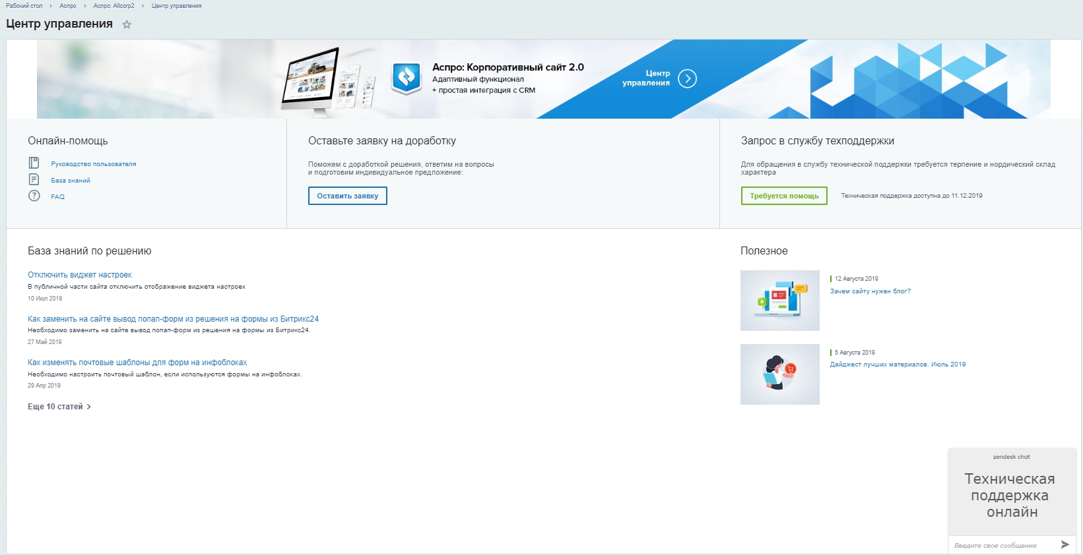The width and height of the screenshot is (1083, 555).
Task: Click 'Центр управления' text in banner
Action: point(646,78)
